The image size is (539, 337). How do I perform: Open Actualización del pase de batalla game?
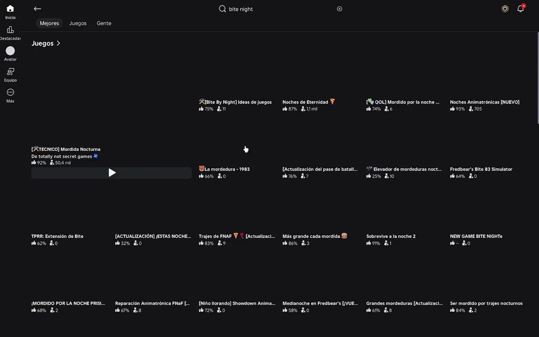[x=320, y=169]
